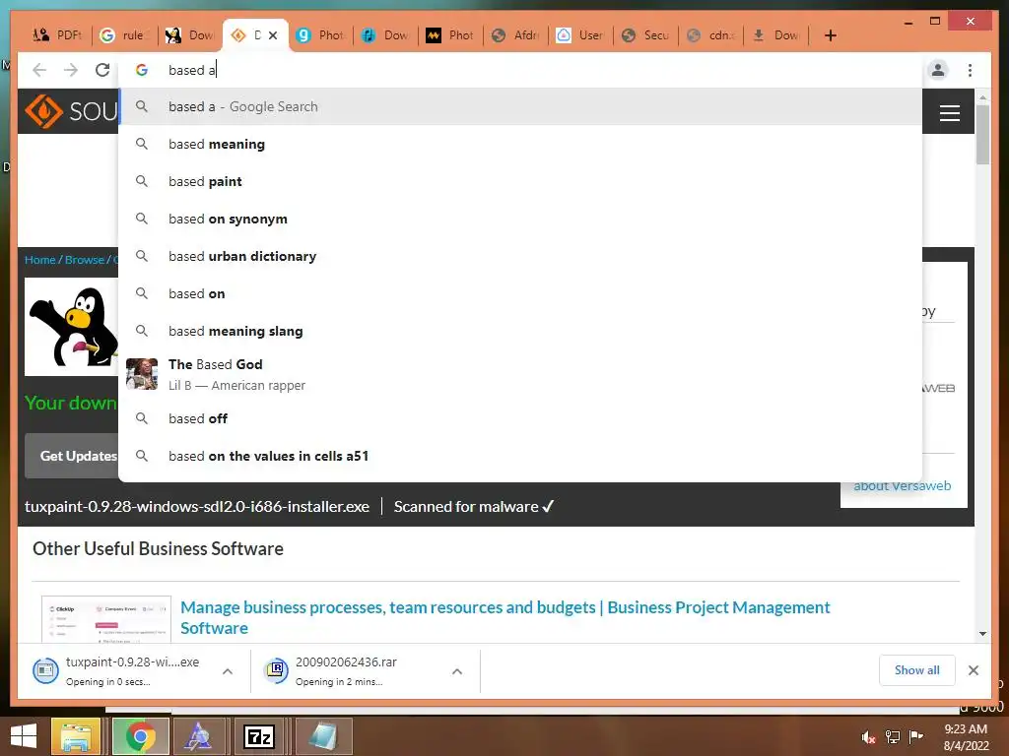Select 'based off' suggestion
1009x756 pixels.
520,418
